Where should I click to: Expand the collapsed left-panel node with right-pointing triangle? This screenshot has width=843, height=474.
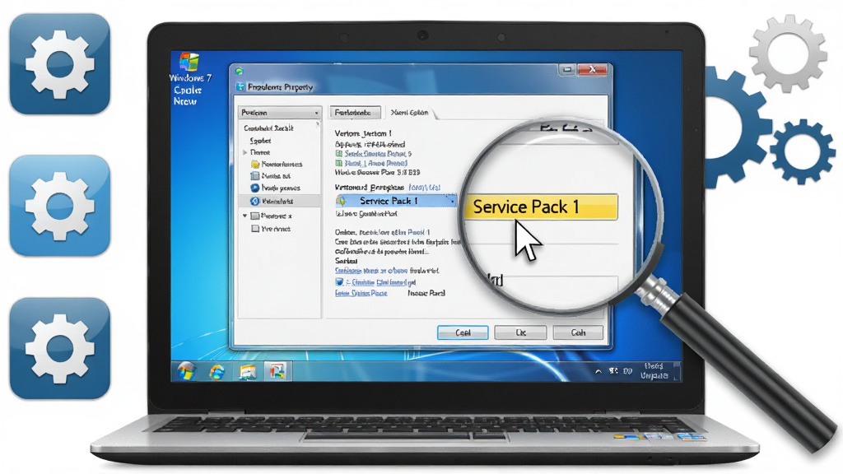[x=245, y=152]
